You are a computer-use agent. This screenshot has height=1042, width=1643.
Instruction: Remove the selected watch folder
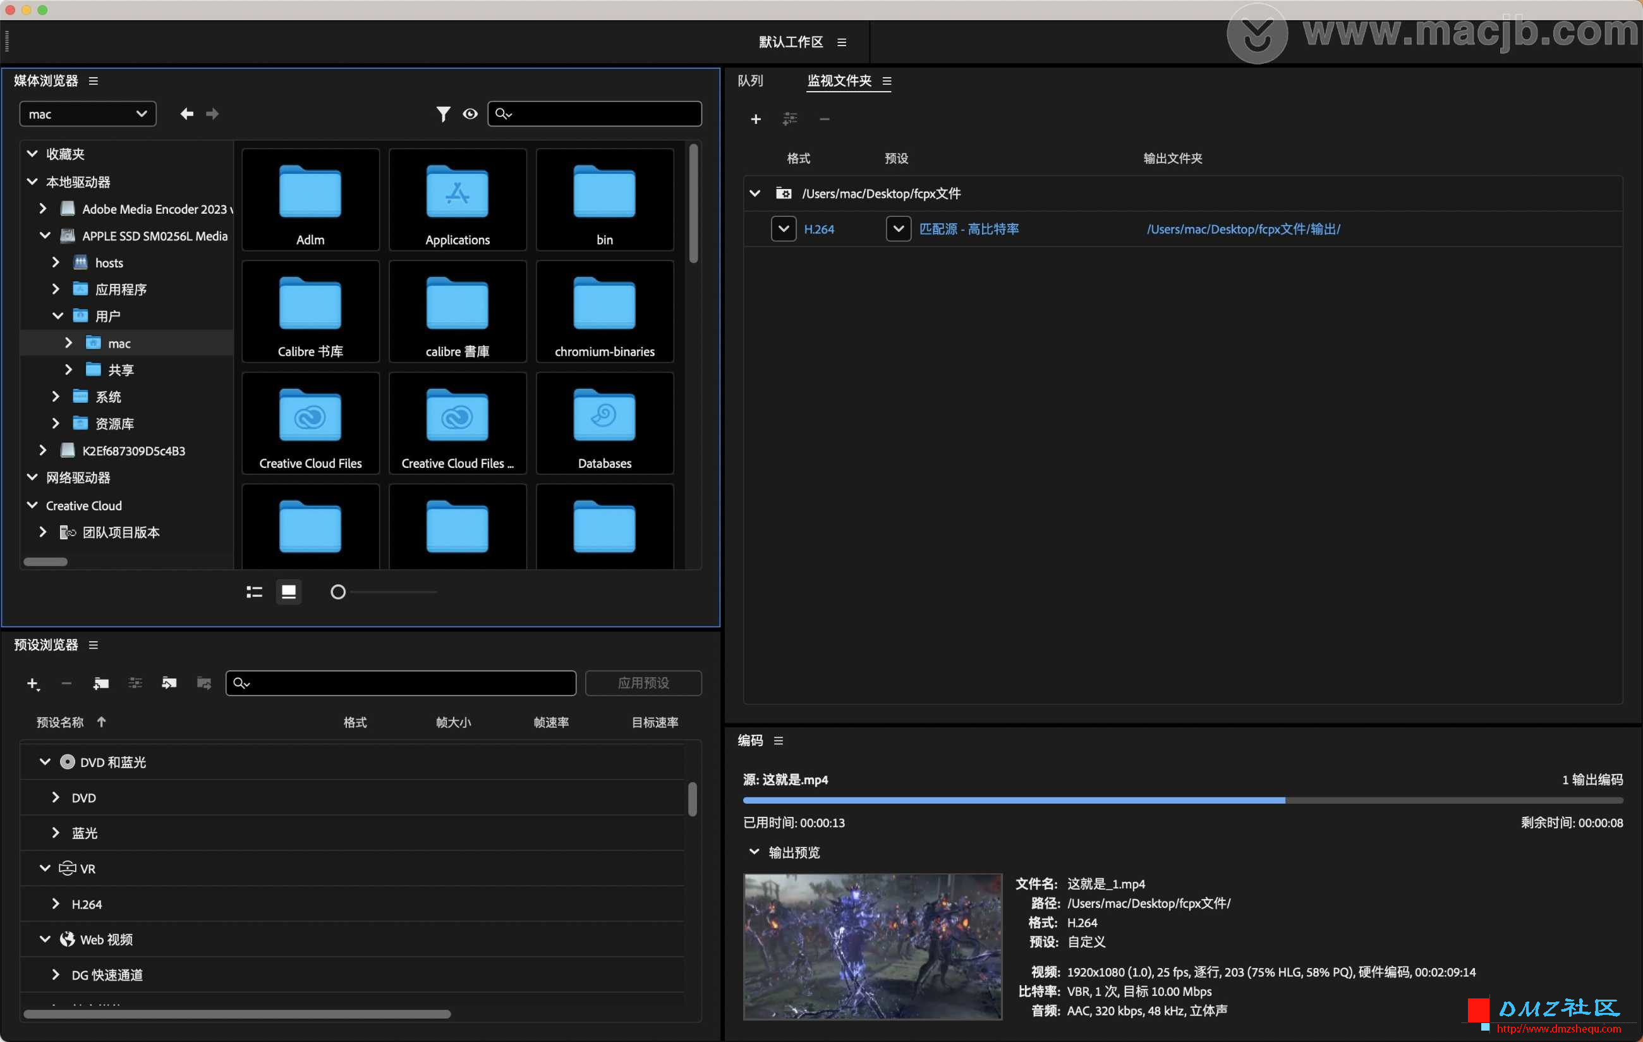coord(824,120)
